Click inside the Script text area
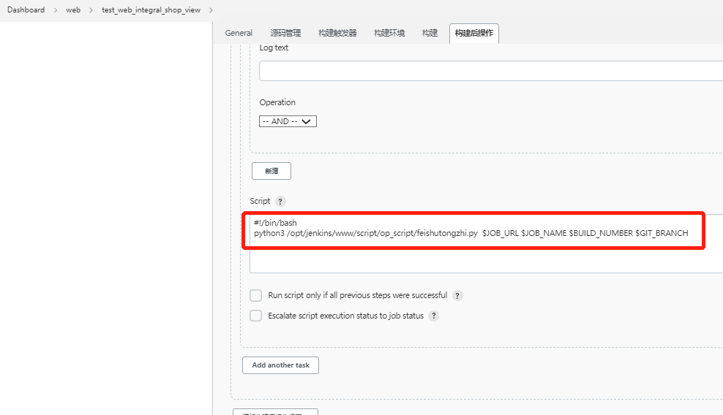723x415 pixels. [483, 256]
